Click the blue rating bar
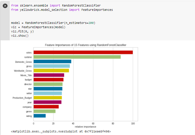 point(40,116)
